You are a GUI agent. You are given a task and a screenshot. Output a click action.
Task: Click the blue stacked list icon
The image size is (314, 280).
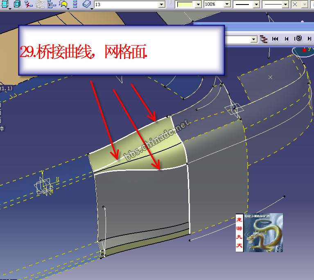point(75,4)
